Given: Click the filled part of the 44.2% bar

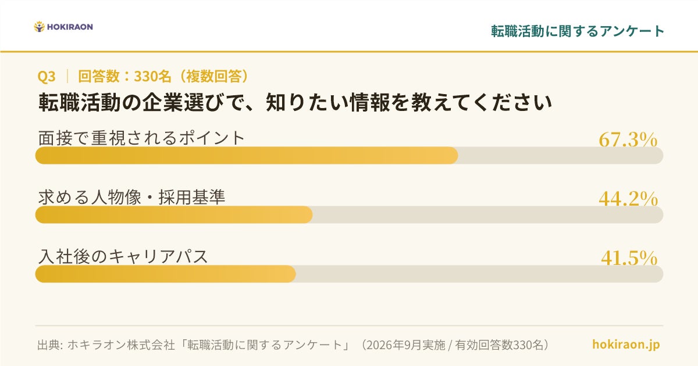Looking at the screenshot, I should [x=174, y=215].
